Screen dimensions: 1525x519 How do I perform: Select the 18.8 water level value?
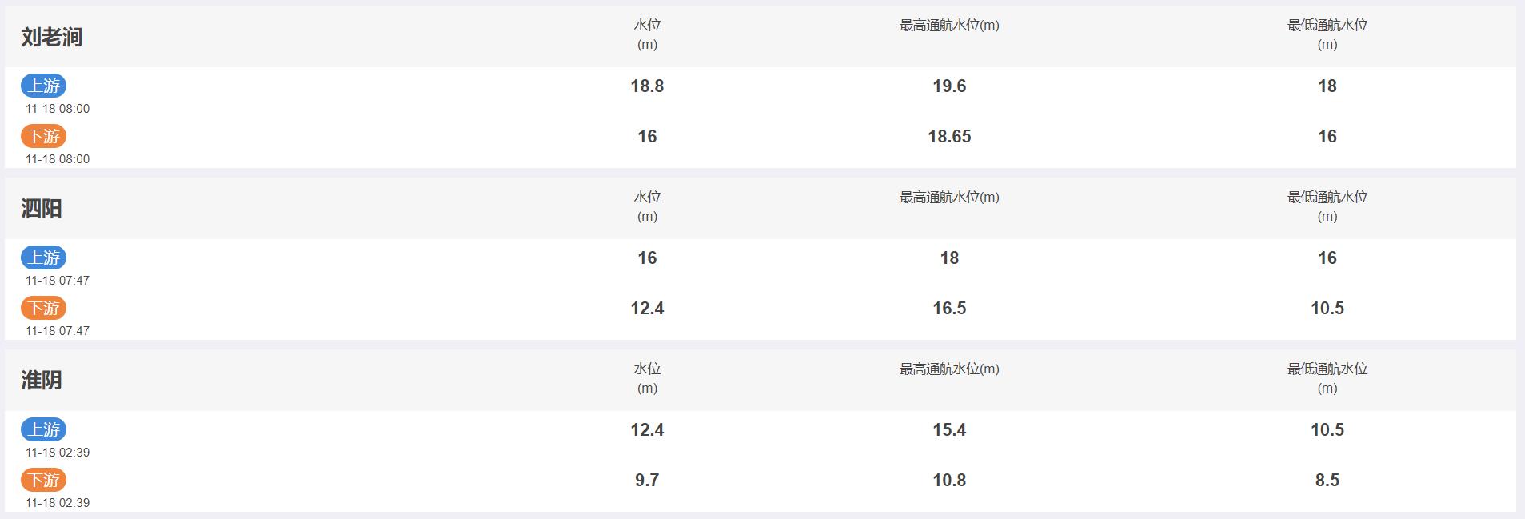coord(647,86)
